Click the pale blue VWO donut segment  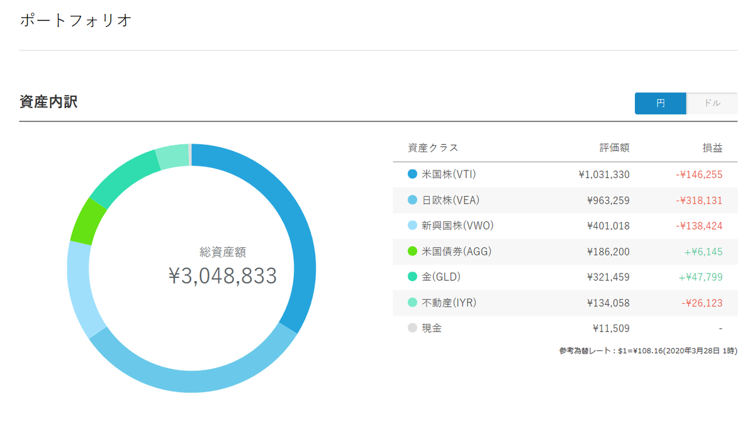(80, 292)
